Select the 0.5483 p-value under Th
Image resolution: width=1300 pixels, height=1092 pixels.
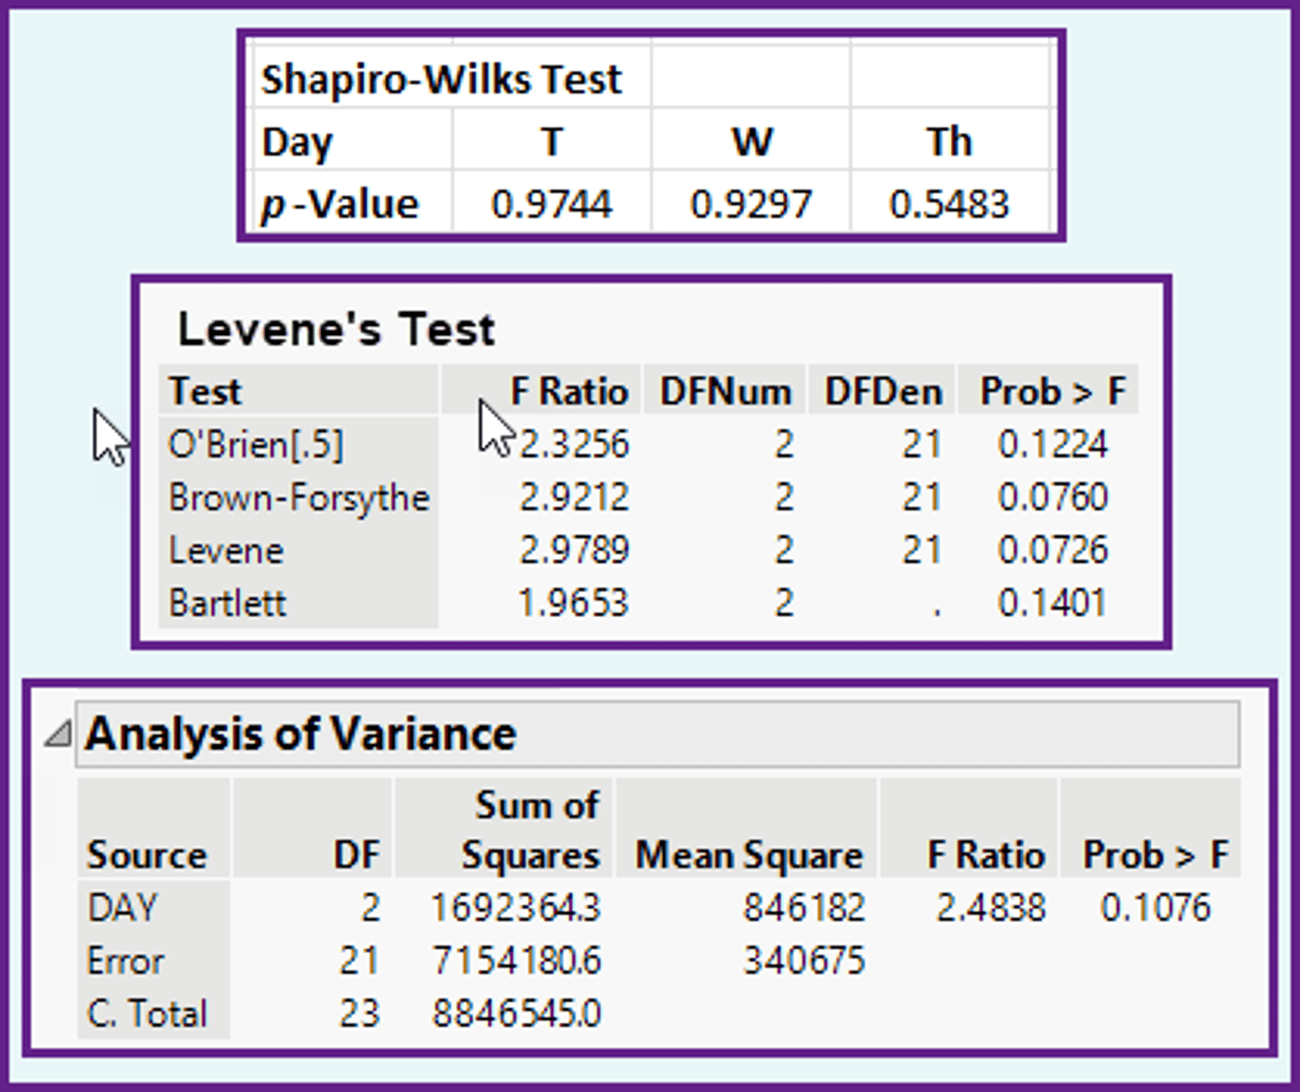[949, 204]
